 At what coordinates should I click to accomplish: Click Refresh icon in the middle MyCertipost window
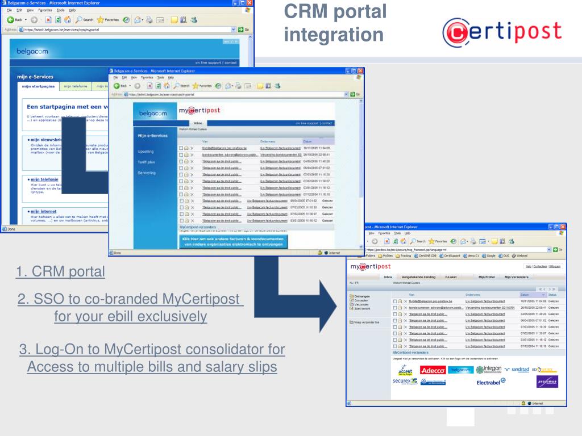tap(159, 86)
